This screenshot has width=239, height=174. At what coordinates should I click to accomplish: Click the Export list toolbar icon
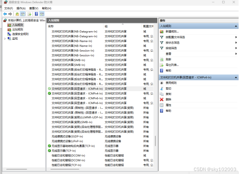(29, 14)
